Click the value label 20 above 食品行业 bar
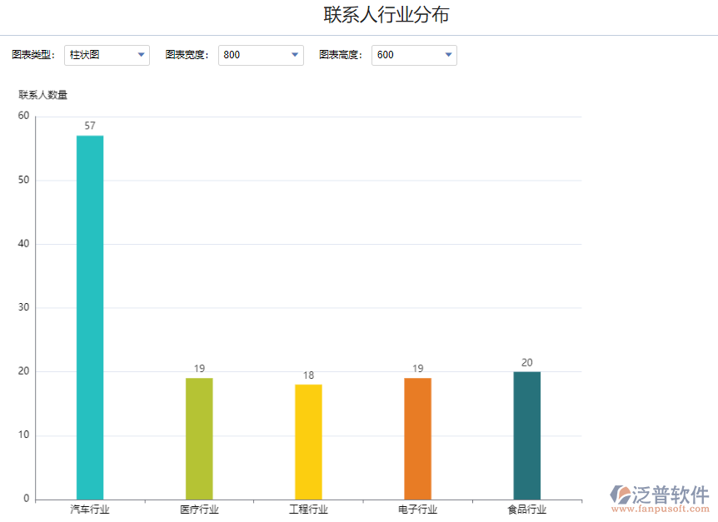The image size is (718, 522). point(526,361)
